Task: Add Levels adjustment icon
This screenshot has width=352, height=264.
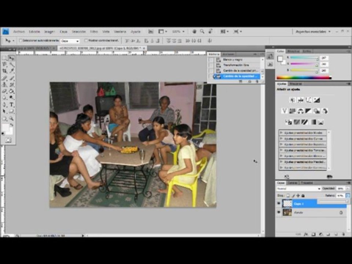Action: pyautogui.click(x=300, y=100)
